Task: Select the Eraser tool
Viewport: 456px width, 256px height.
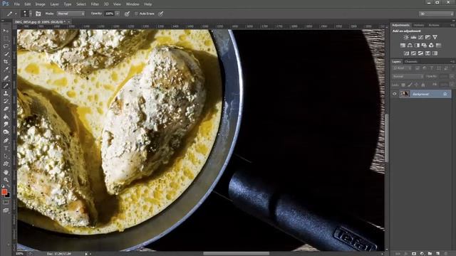Action: 6,109
